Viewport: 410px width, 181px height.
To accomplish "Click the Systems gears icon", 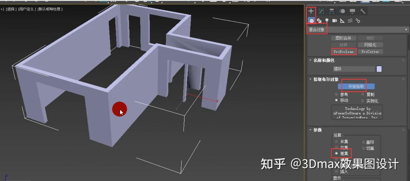I will [x=358, y=21].
